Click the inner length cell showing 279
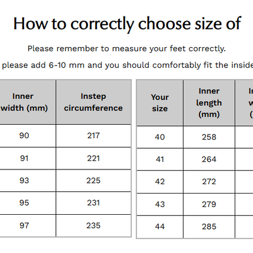This screenshot has width=253, height=253. point(209,204)
